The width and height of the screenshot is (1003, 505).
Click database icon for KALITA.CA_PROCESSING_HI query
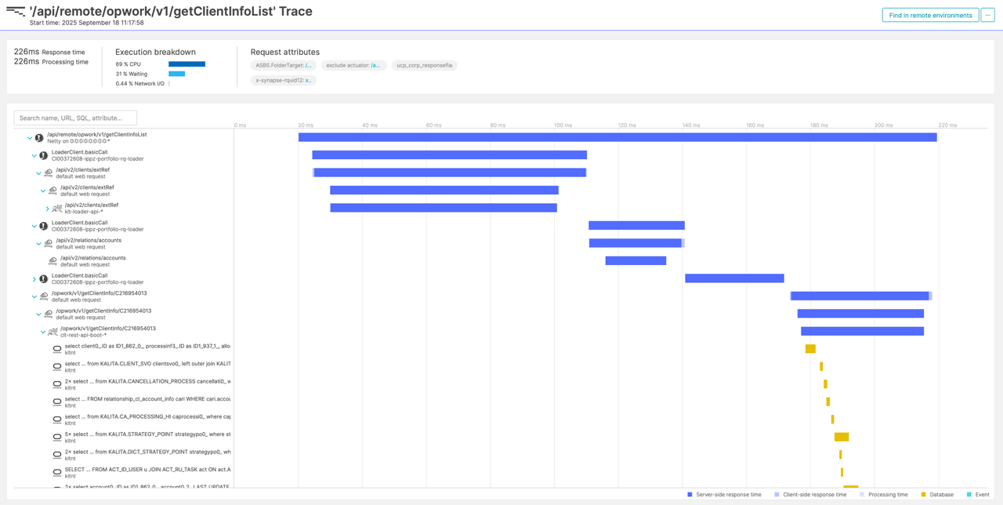point(57,420)
